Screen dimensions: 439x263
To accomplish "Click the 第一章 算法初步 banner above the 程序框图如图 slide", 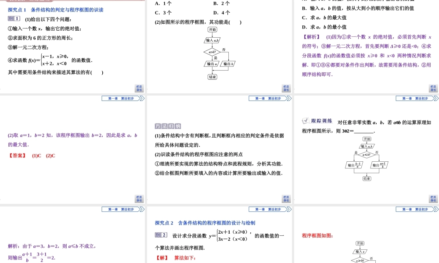I will pyautogui.click(x=415, y=210).
